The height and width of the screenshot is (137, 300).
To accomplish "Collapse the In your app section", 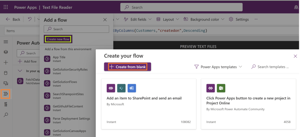I will coord(20,71).
